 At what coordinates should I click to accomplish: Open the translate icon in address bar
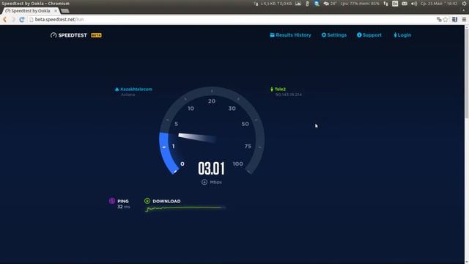pyautogui.click(x=439, y=20)
